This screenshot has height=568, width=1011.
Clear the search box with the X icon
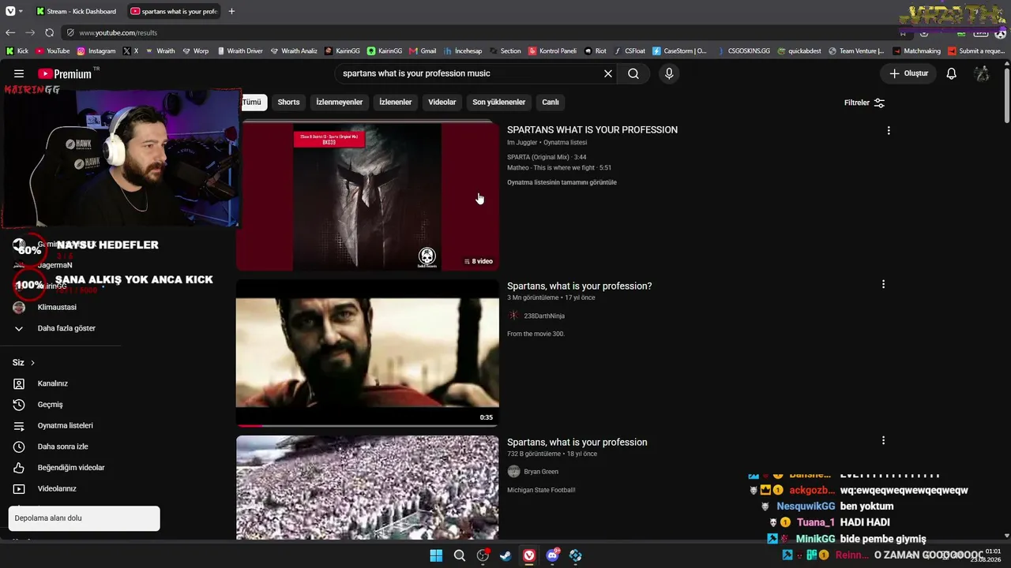click(x=608, y=73)
